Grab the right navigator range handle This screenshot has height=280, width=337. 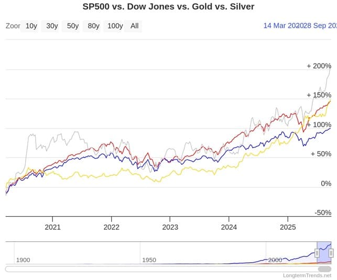click(331, 253)
